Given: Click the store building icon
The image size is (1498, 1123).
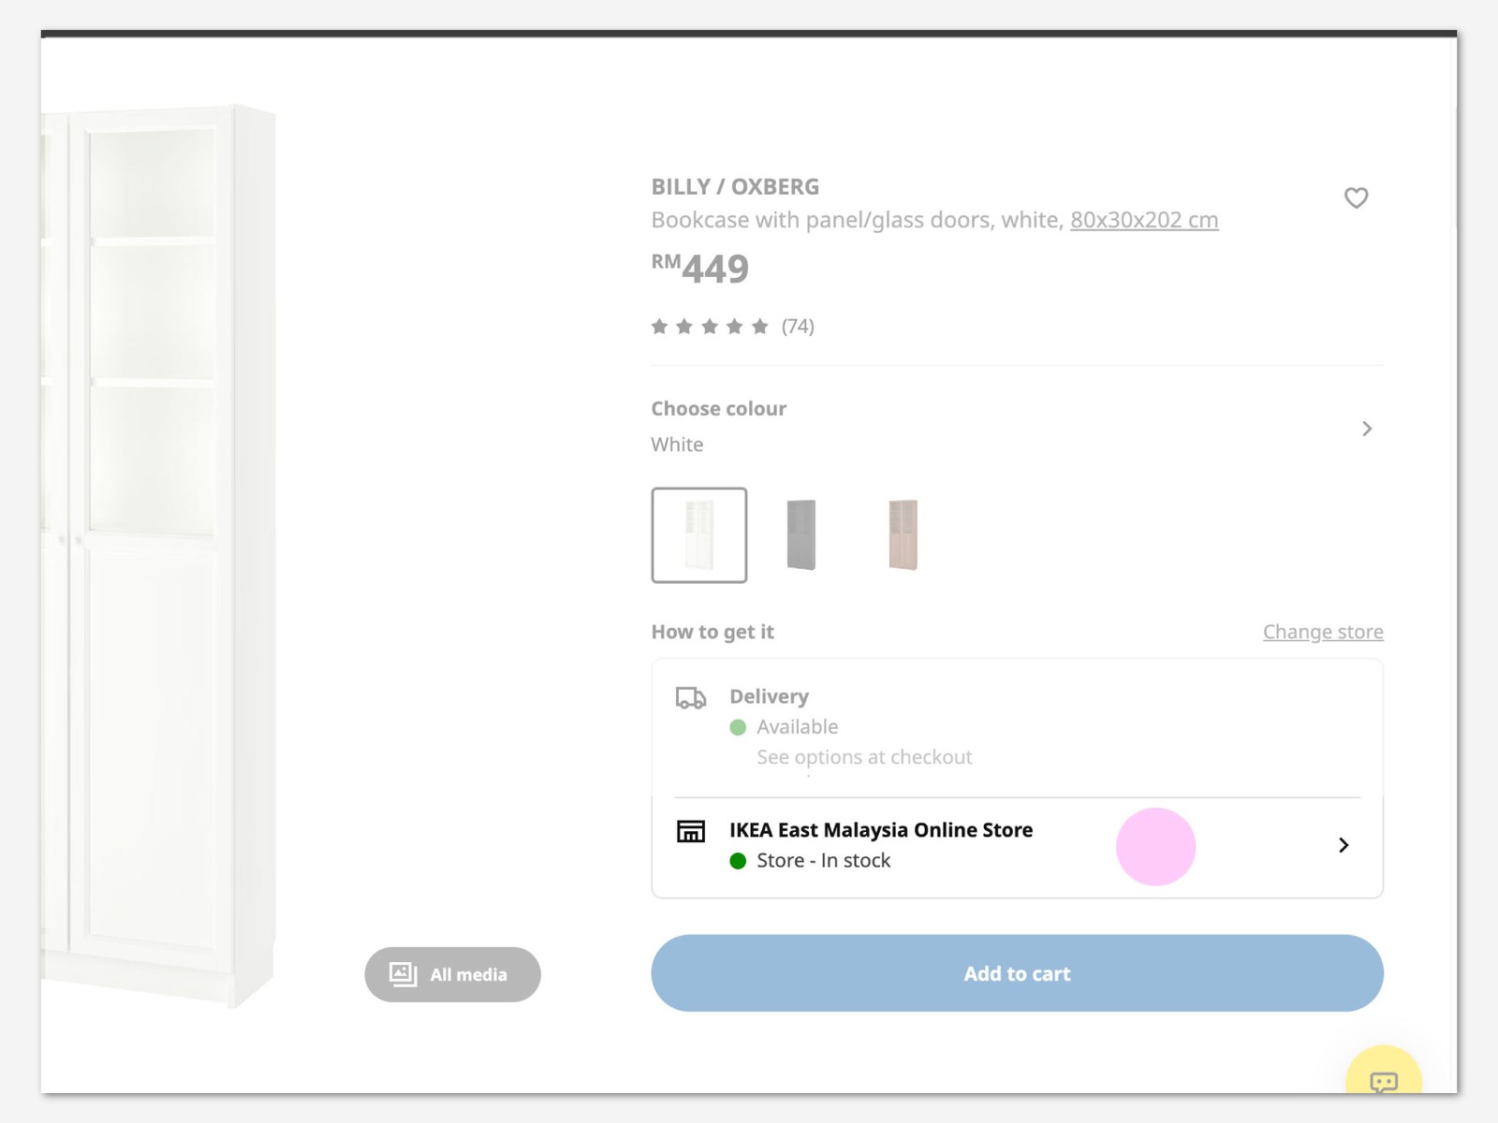Looking at the screenshot, I should click(x=690, y=831).
